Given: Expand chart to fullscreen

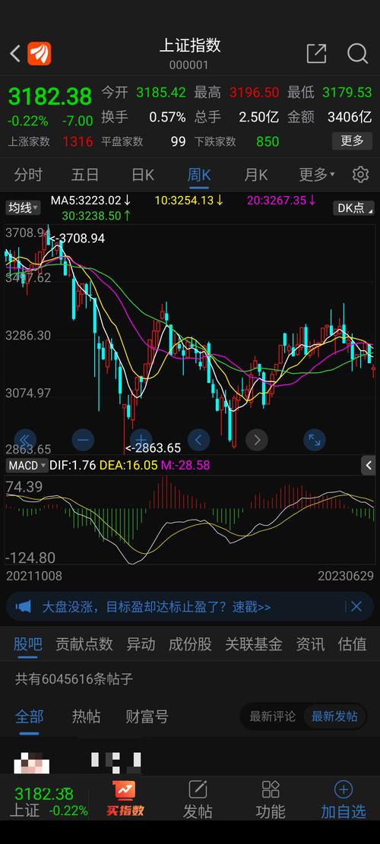Looking at the screenshot, I should [315, 440].
